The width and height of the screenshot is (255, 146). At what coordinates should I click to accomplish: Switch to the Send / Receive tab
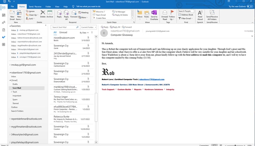(x=35, y=7)
